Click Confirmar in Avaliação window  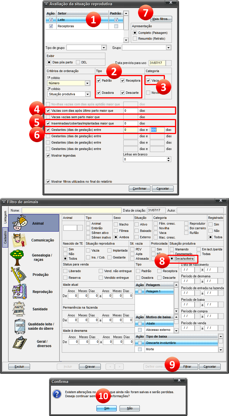pyautogui.click(x=139, y=188)
